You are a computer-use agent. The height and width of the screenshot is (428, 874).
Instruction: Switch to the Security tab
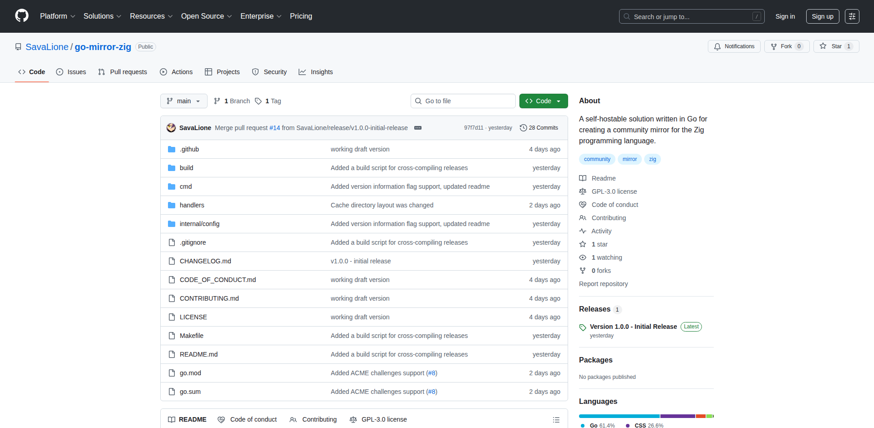[269, 72]
